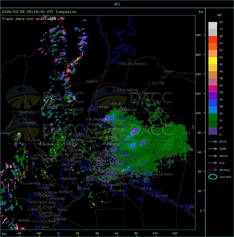The width and height of the screenshot is (234, 237).
Task: Click the magenta eb+bip arrow icon
Action: click(213, 170)
